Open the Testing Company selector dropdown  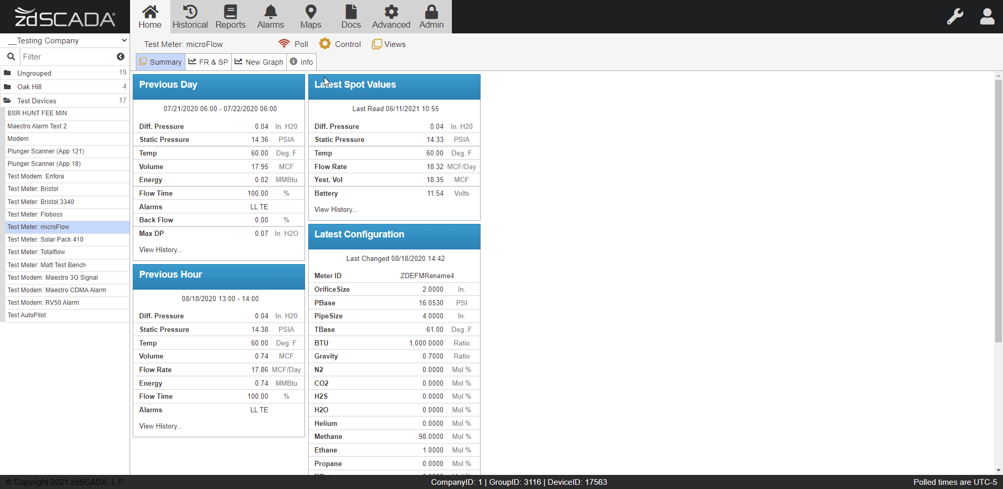point(65,40)
